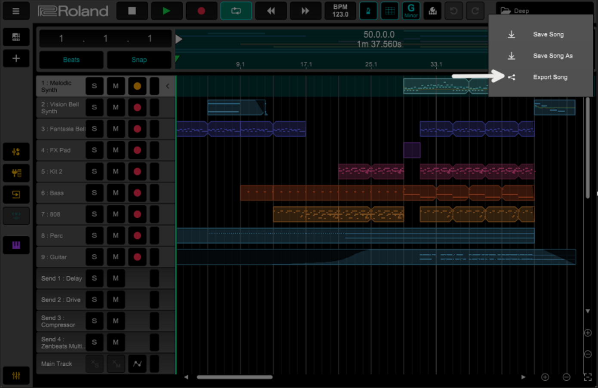Viewport: 598px width, 388px height.
Task: Zoom out vertically with right-side minus icon
Action: (x=588, y=354)
